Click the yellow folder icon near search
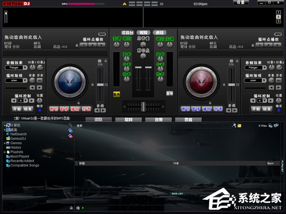 [x=239, y=126]
